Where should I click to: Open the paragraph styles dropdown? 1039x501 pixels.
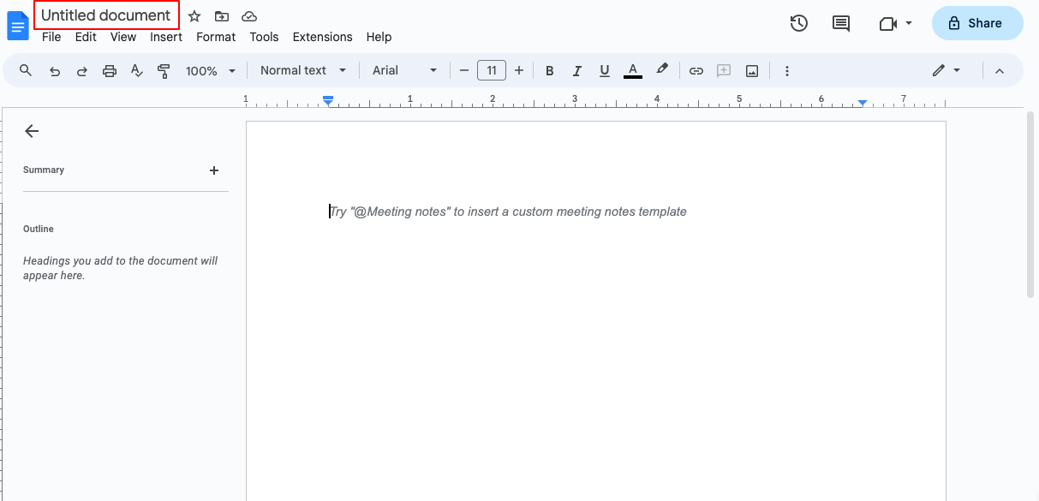(x=302, y=70)
